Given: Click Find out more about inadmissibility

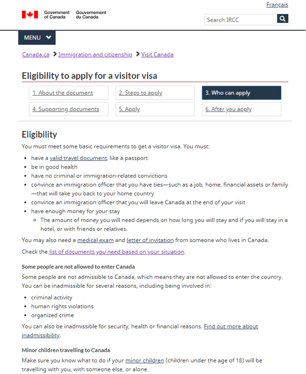Looking at the screenshot, I should click(231, 326).
